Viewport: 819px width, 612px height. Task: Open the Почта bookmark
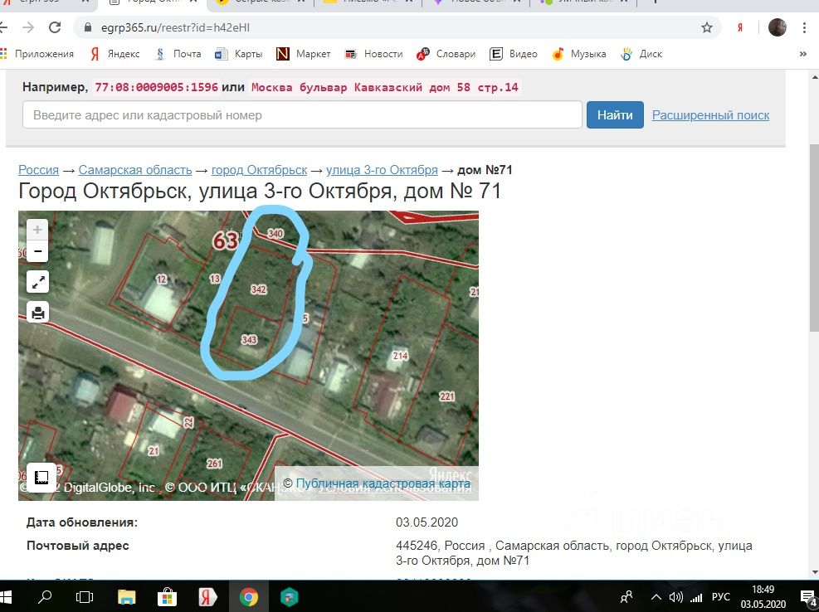[178, 54]
